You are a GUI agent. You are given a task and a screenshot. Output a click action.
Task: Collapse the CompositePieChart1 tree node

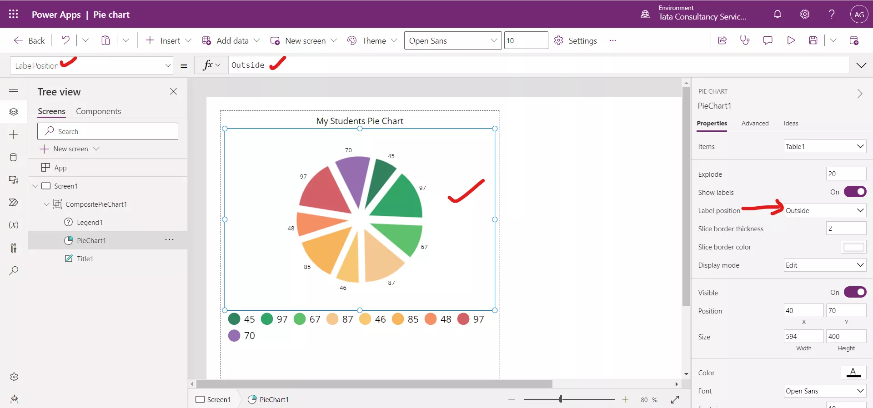46,204
